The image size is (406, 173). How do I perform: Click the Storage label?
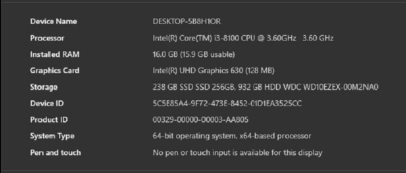pyautogui.click(x=44, y=87)
